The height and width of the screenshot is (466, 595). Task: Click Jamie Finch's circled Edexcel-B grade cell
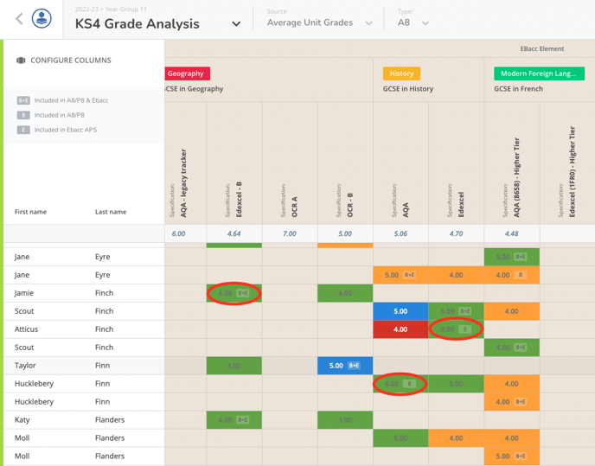point(234,293)
